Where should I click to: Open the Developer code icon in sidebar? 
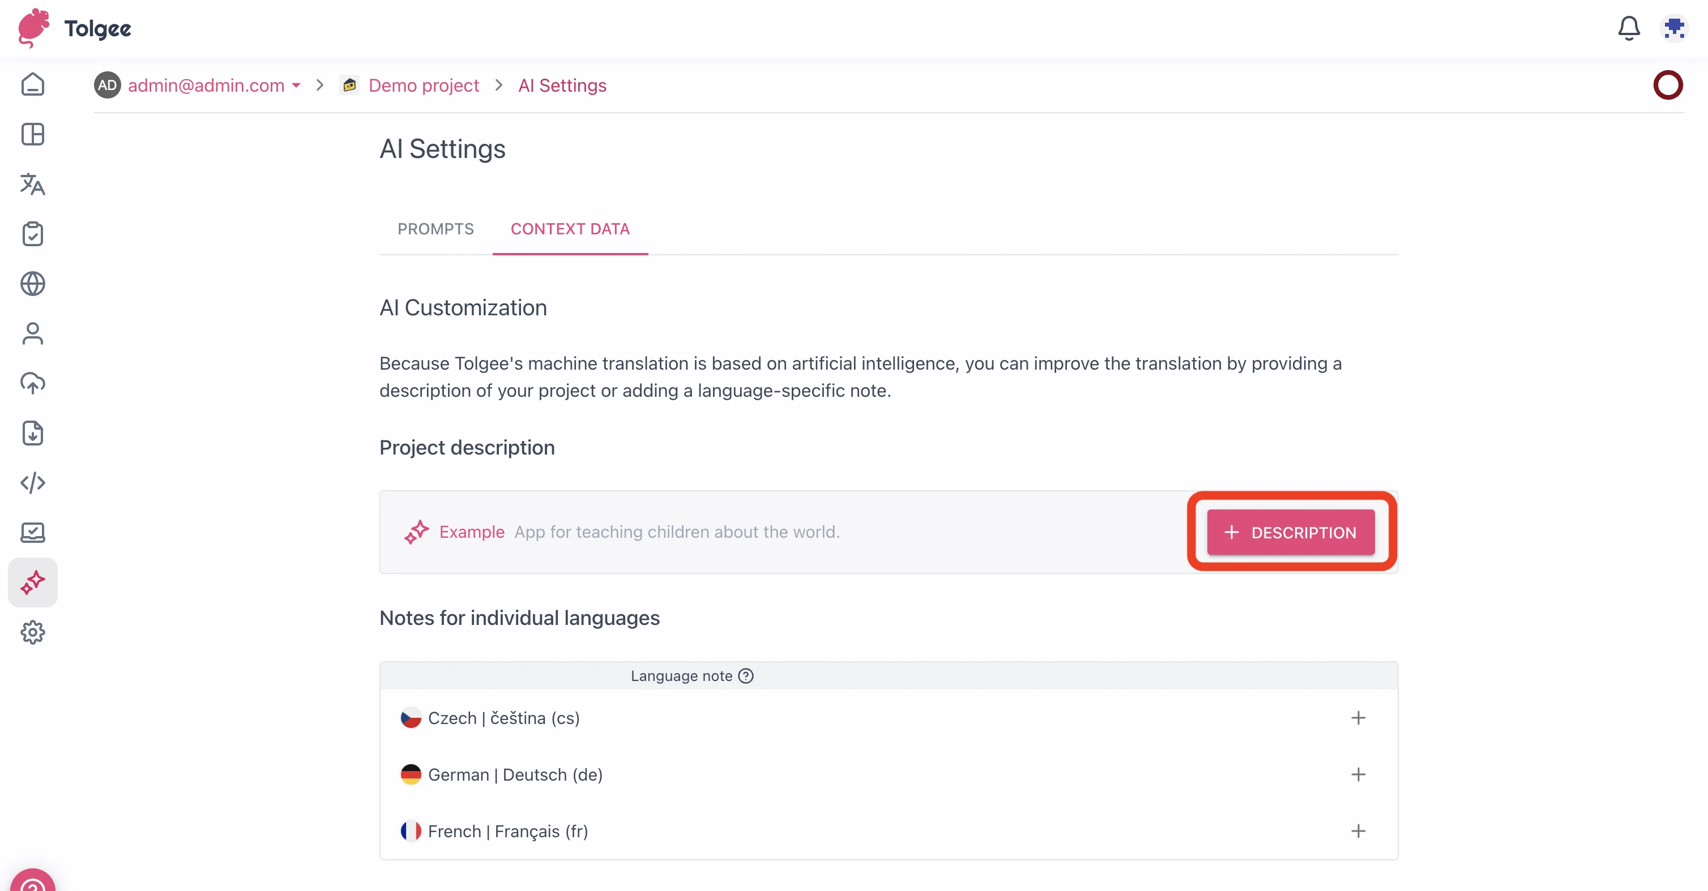(x=32, y=483)
